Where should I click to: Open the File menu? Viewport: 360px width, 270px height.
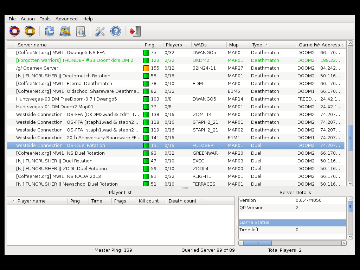click(x=12, y=19)
